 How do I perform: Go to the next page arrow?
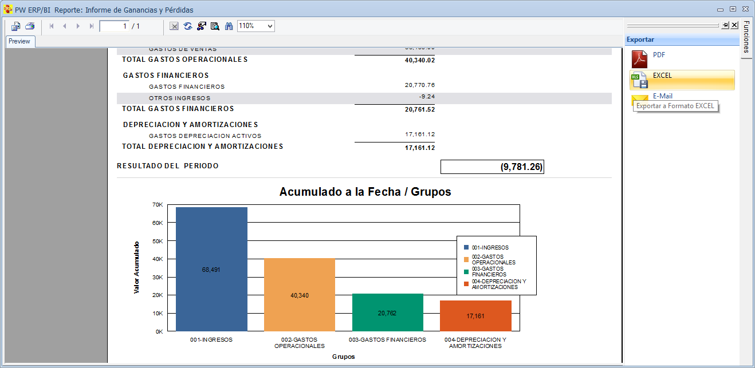pos(78,26)
